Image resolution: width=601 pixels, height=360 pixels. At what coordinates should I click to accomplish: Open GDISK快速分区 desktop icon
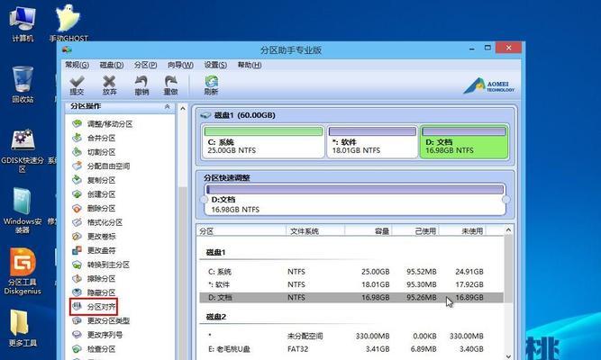click(23, 151)
